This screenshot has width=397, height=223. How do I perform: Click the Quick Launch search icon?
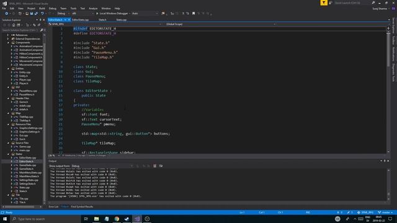(373, 2)
